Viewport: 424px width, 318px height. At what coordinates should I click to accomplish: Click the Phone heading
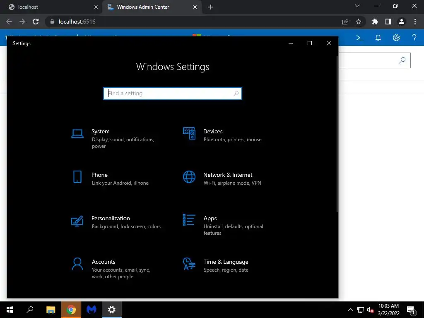pos(99,175)
